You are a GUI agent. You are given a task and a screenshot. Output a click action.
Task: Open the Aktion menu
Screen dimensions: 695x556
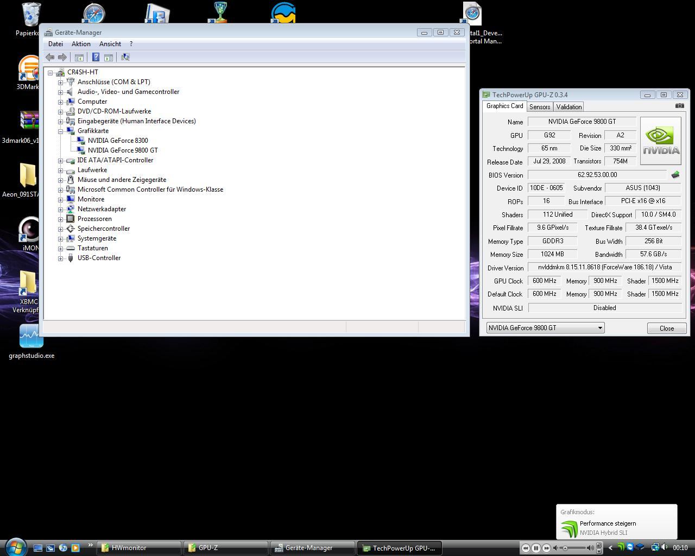pos(81,44)
